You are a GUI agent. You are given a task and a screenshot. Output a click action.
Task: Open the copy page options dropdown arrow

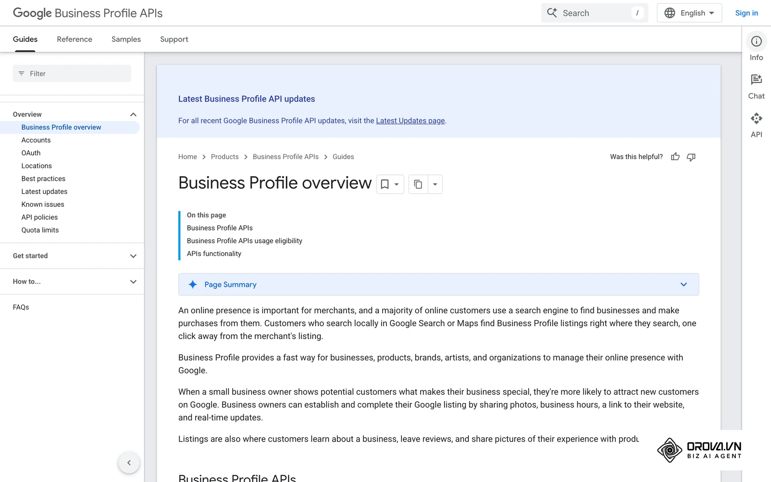[435, 184]
